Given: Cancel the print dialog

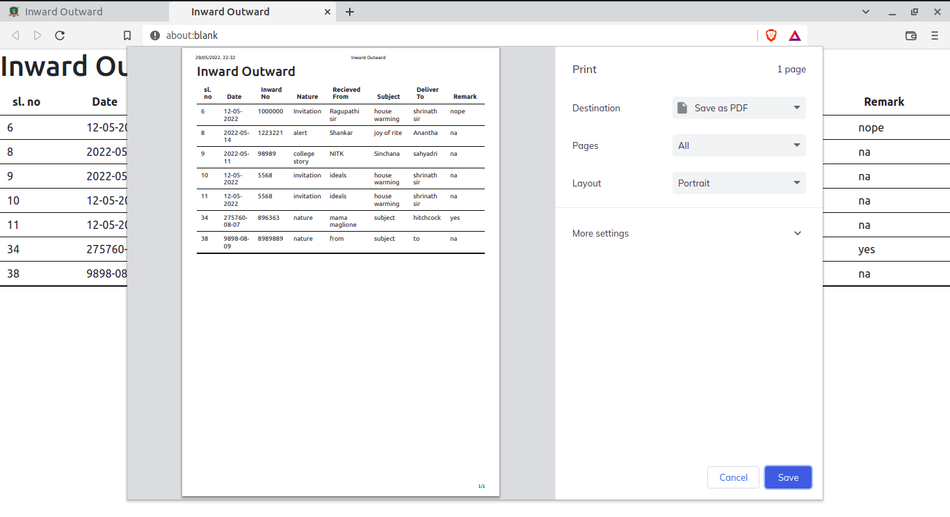Looking at the screenshot, I should click(733, 477).
